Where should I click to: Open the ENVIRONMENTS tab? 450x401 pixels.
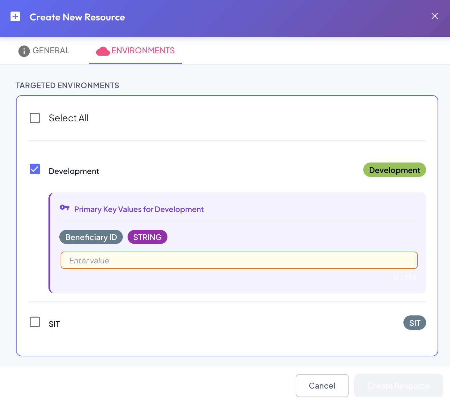click(136, 51)
